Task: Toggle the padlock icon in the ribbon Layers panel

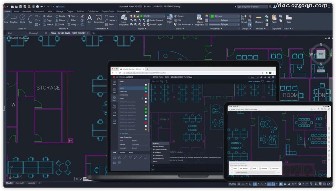Action: pos(137,16)
